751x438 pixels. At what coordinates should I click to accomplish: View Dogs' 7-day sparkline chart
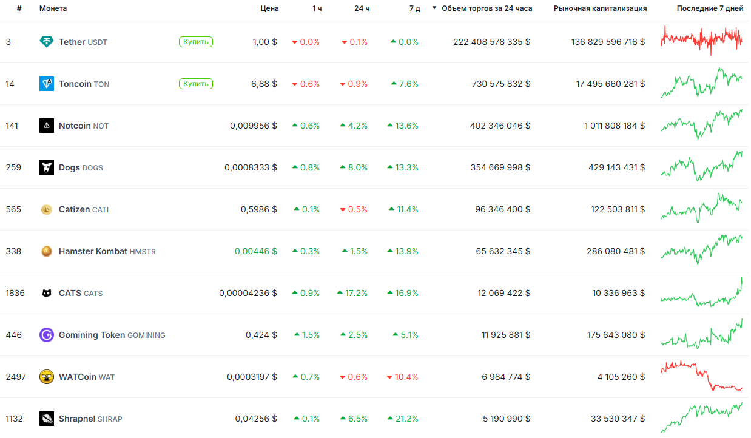701,166
